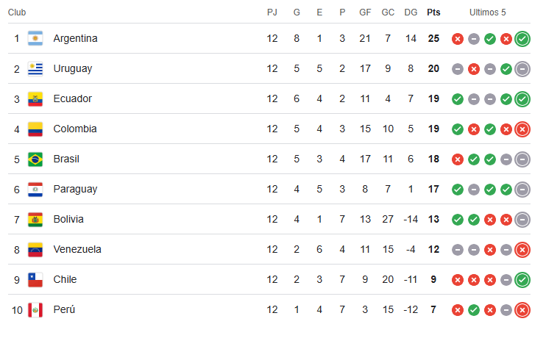Click Argentina's latest win result icon
This screenshot has width=546, height=338.
522,38
